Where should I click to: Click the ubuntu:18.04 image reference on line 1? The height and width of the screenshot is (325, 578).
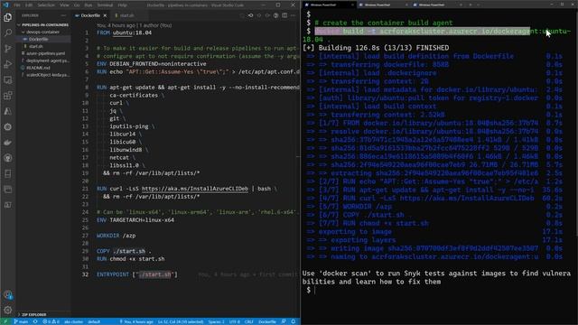click(132, 32)
